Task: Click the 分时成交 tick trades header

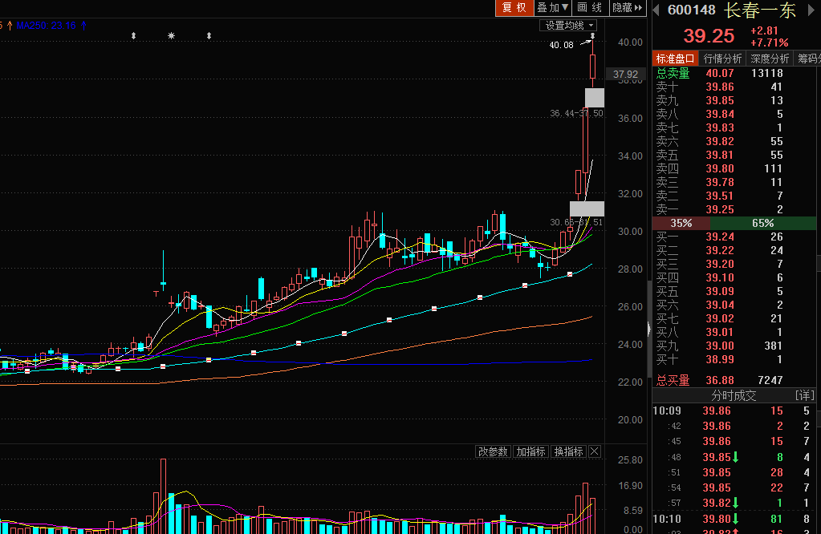Action: [x=734, y=395]
